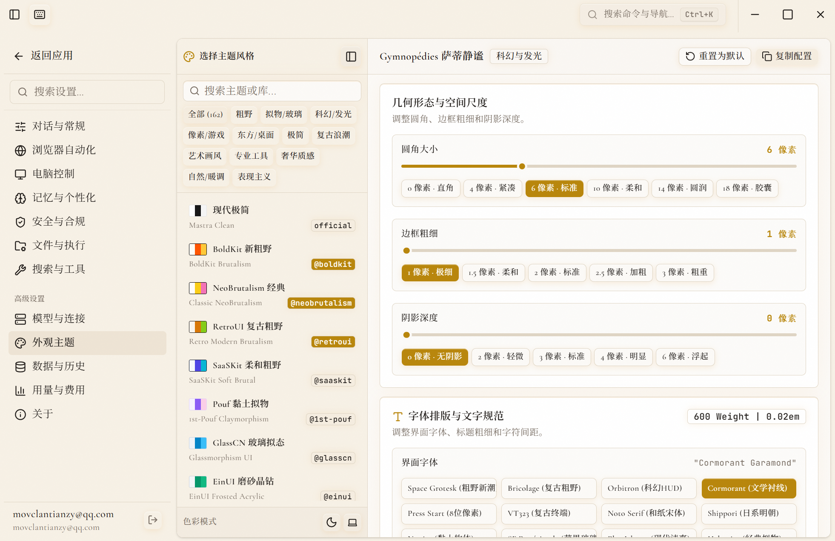Select 0 像素 · 直角 corner radius
This screenshot has height=541, width=835.
[x=430, y=188]
